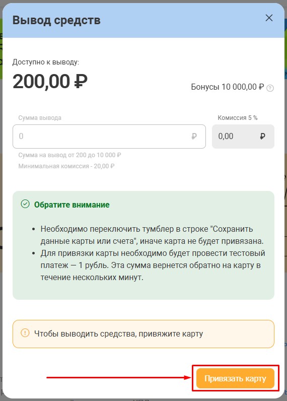Click the Комиссия 5 % amount box
287x401 pixels.
(243, 137)
